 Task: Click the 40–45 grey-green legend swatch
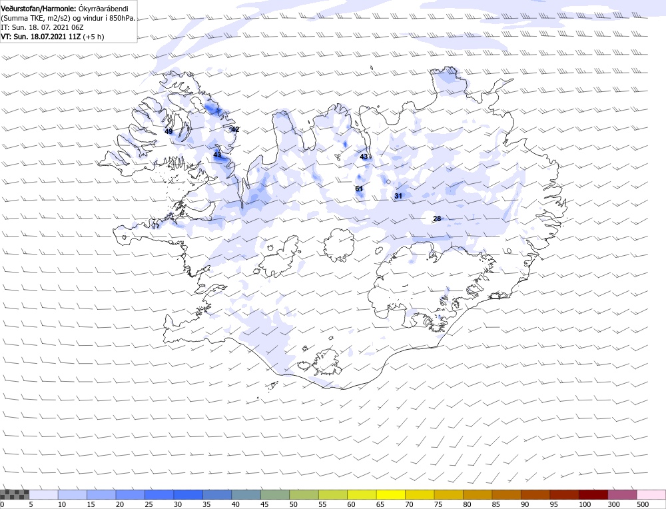point(246,494)
